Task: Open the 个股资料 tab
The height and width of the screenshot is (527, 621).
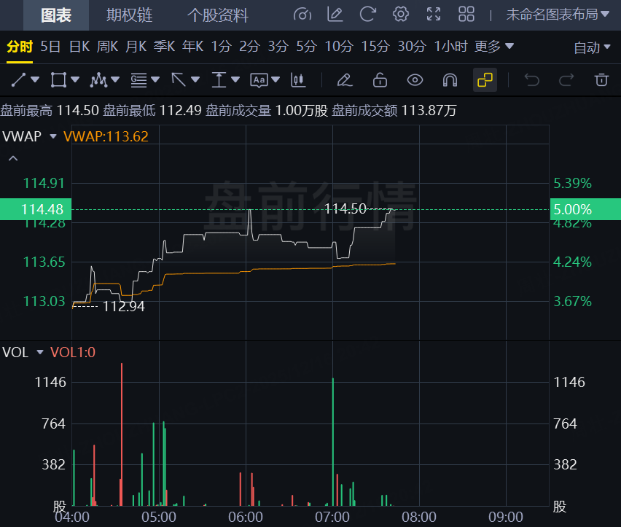Action: [x=217, y=15]
